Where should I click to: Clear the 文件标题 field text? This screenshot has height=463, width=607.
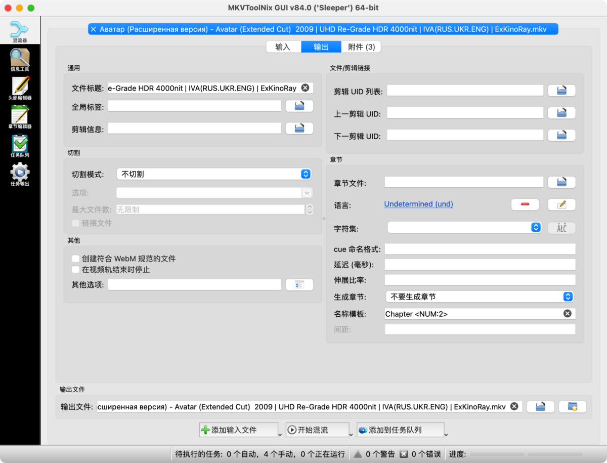click(x=305, y=88)
